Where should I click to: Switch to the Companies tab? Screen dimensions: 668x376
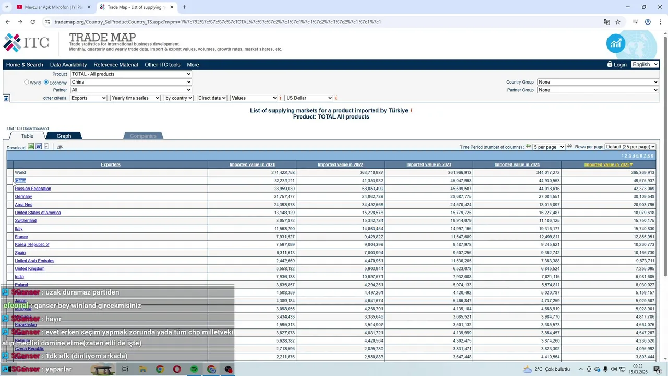[143, 136]
